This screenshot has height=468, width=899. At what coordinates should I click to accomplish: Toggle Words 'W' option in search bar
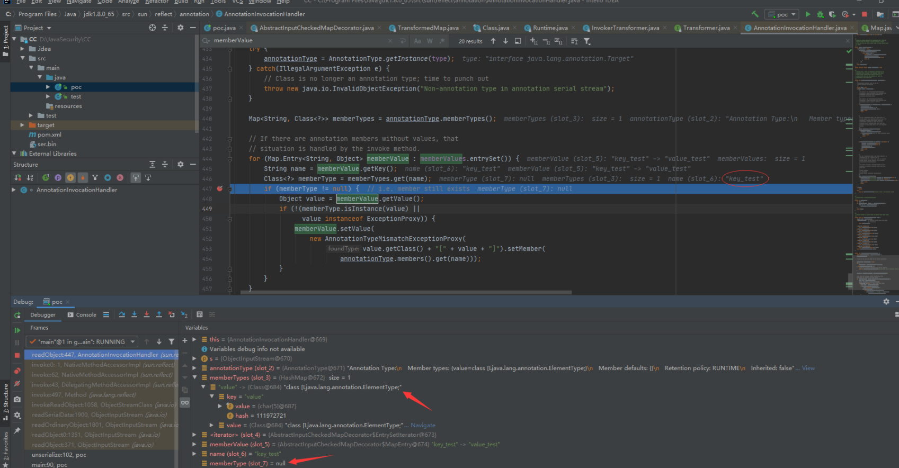[430, 41]
